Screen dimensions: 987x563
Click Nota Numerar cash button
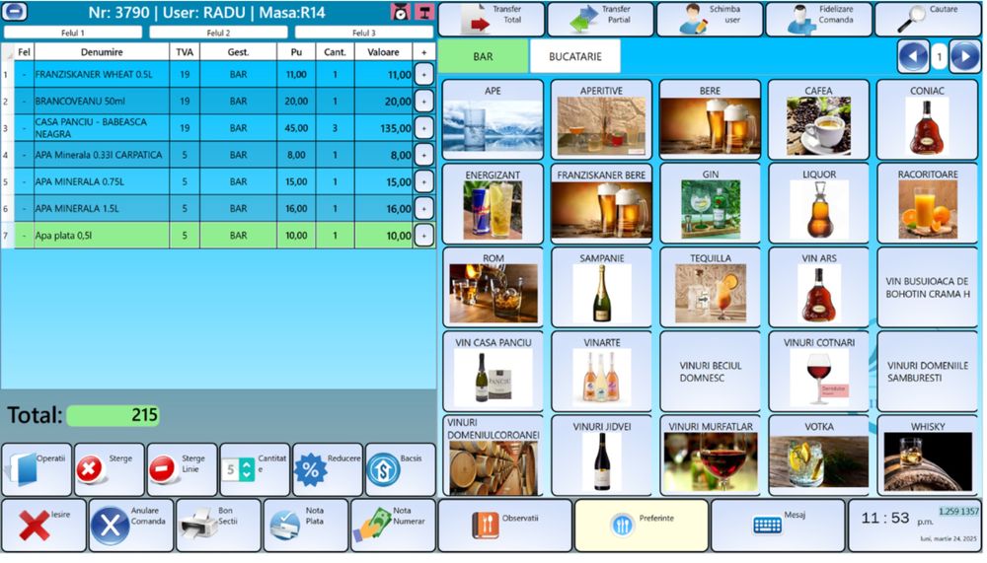click(394, 526)
